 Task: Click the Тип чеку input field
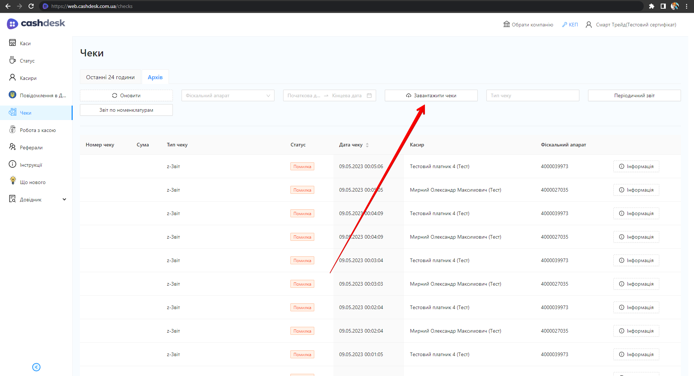(x=532, y=95)
